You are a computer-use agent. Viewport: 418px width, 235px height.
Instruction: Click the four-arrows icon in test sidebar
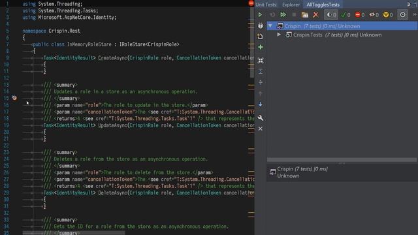click(x=261, y=61)
